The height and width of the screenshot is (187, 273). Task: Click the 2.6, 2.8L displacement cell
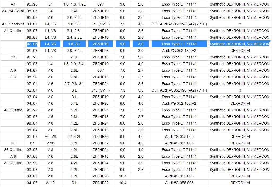tap(74, 17)
